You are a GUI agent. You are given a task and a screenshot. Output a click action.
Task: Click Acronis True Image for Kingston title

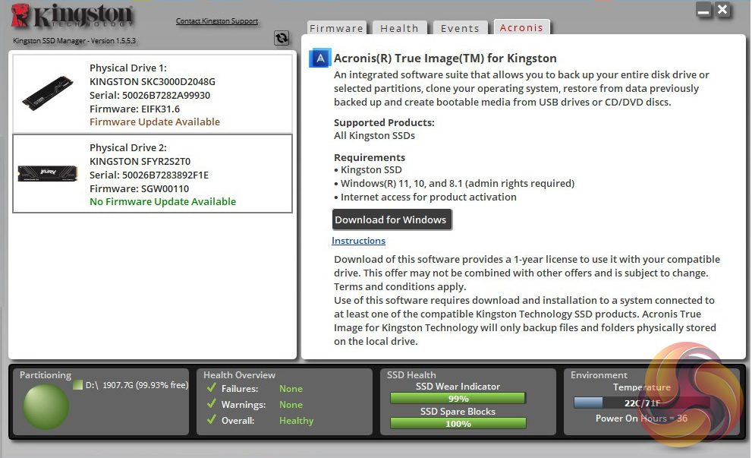click(445, 58)
